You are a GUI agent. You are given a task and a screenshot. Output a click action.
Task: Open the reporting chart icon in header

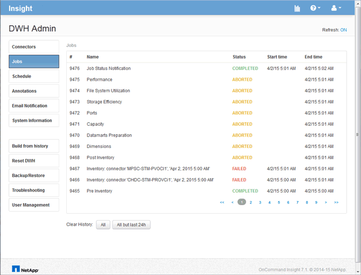pos(297,8)
